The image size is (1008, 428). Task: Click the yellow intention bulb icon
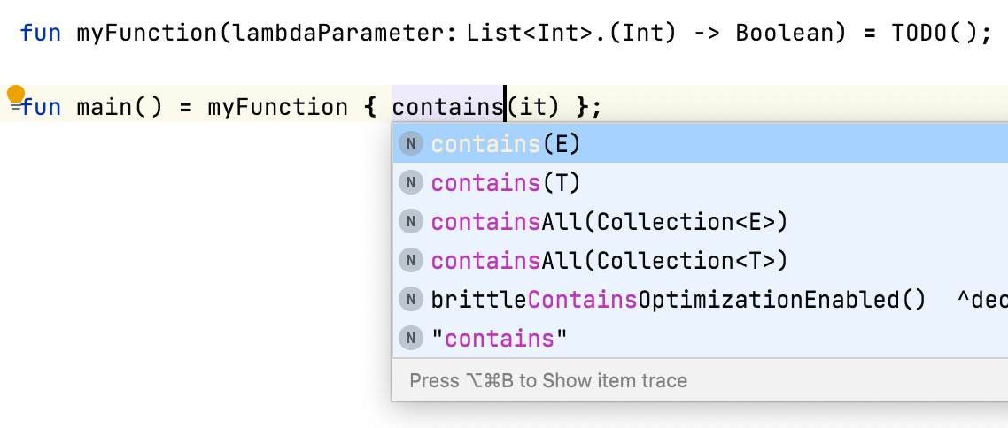(15, 94)
